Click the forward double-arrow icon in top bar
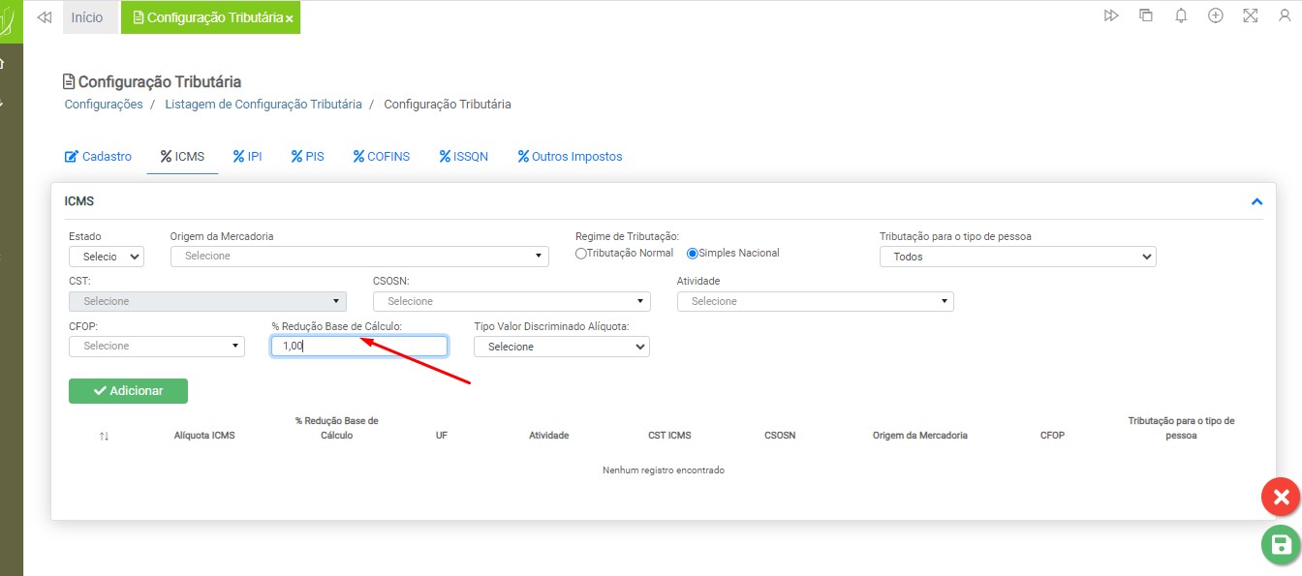Screen dimensions: 1302x576 (1111, 16)
